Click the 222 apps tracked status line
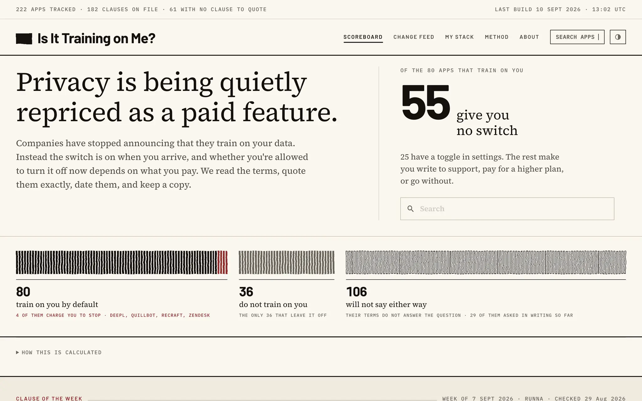642x401 pixels. (x=141, y=9)
